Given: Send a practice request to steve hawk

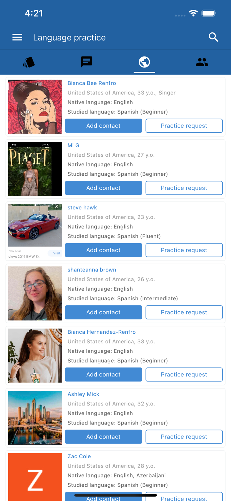Looking at the screenshot, I should tap(184, 250).
